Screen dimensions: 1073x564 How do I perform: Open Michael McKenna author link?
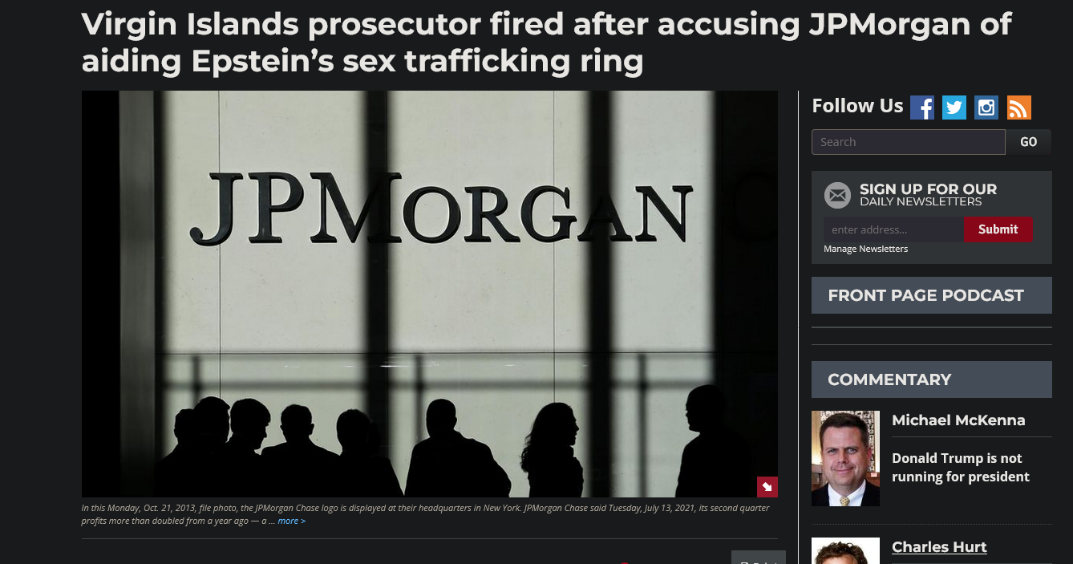(x=958, y=420)
